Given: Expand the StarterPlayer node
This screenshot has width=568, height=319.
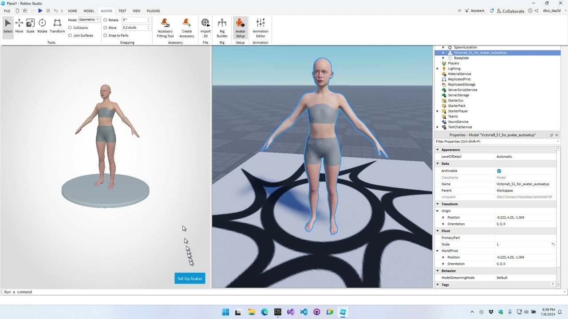Looking at the screenshot, I should pyautogui.click(x=438, y=111).
